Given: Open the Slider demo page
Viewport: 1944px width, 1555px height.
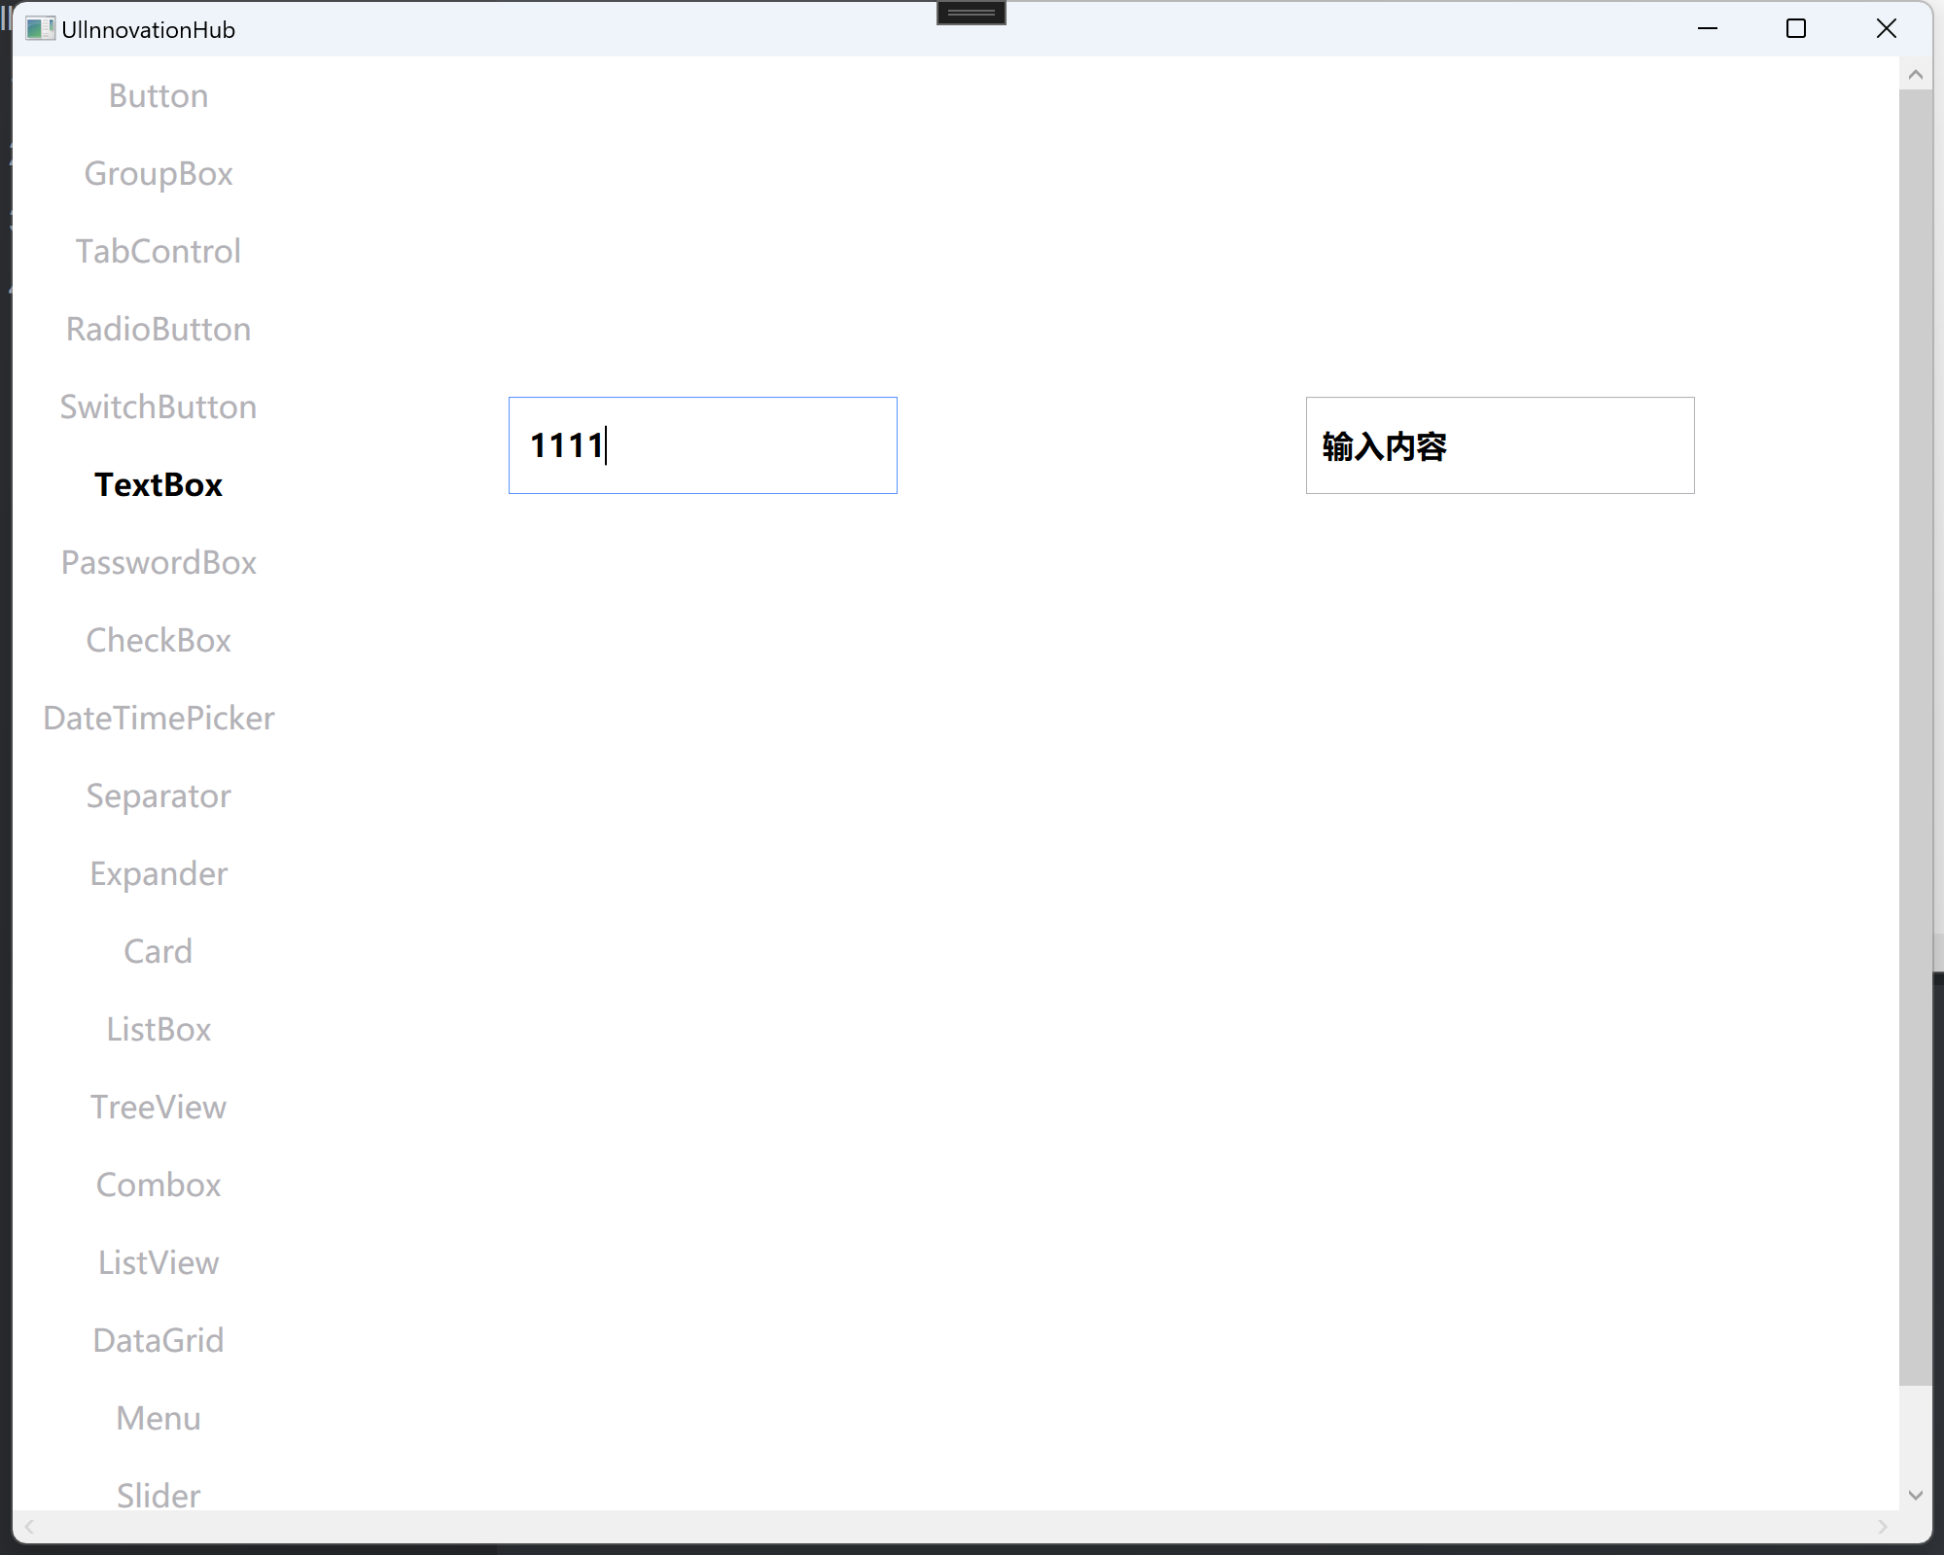Looking at the screenshot, I should 159,1495.
